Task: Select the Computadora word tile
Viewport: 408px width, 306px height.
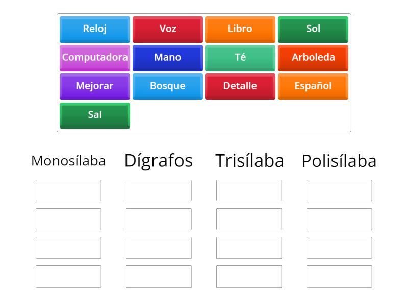Action: [x=94, y=58]
